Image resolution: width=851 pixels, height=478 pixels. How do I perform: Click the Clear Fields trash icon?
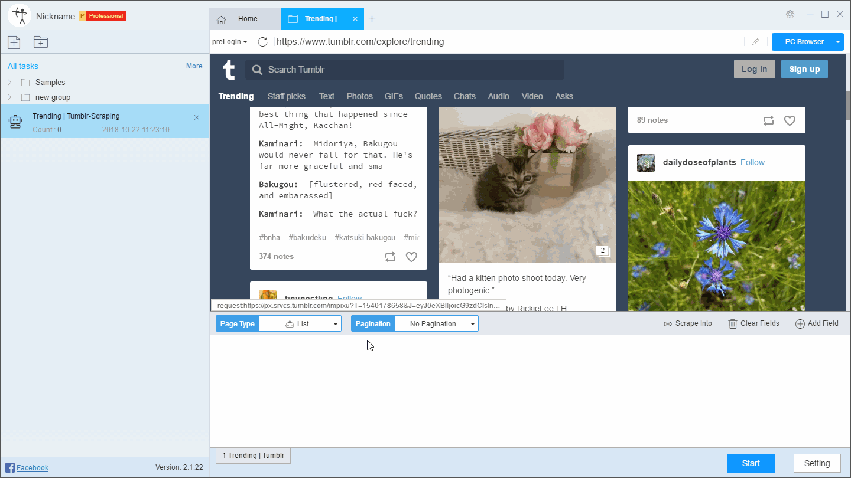click(733, 324)
